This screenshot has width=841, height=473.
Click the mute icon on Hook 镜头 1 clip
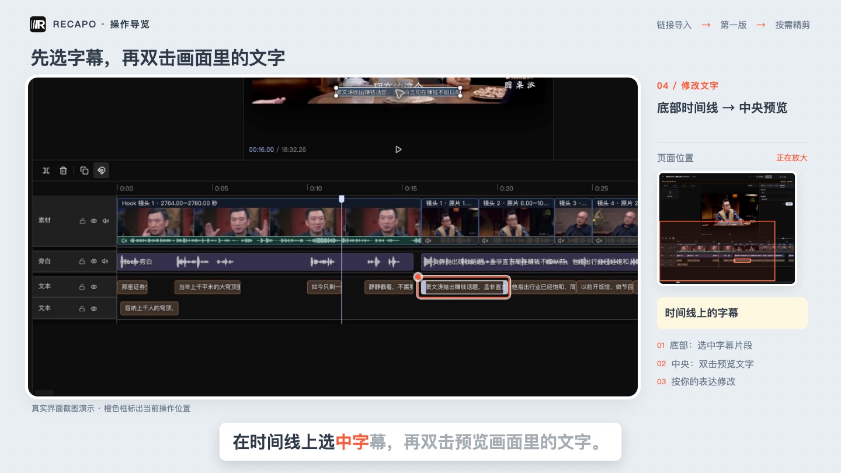click(x=123, y=241)
